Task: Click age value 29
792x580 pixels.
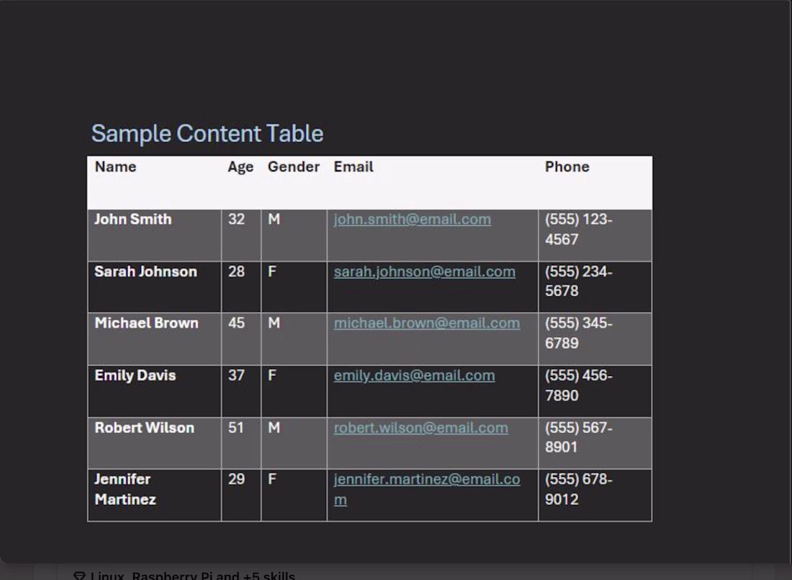Action: tap(236, 479)
